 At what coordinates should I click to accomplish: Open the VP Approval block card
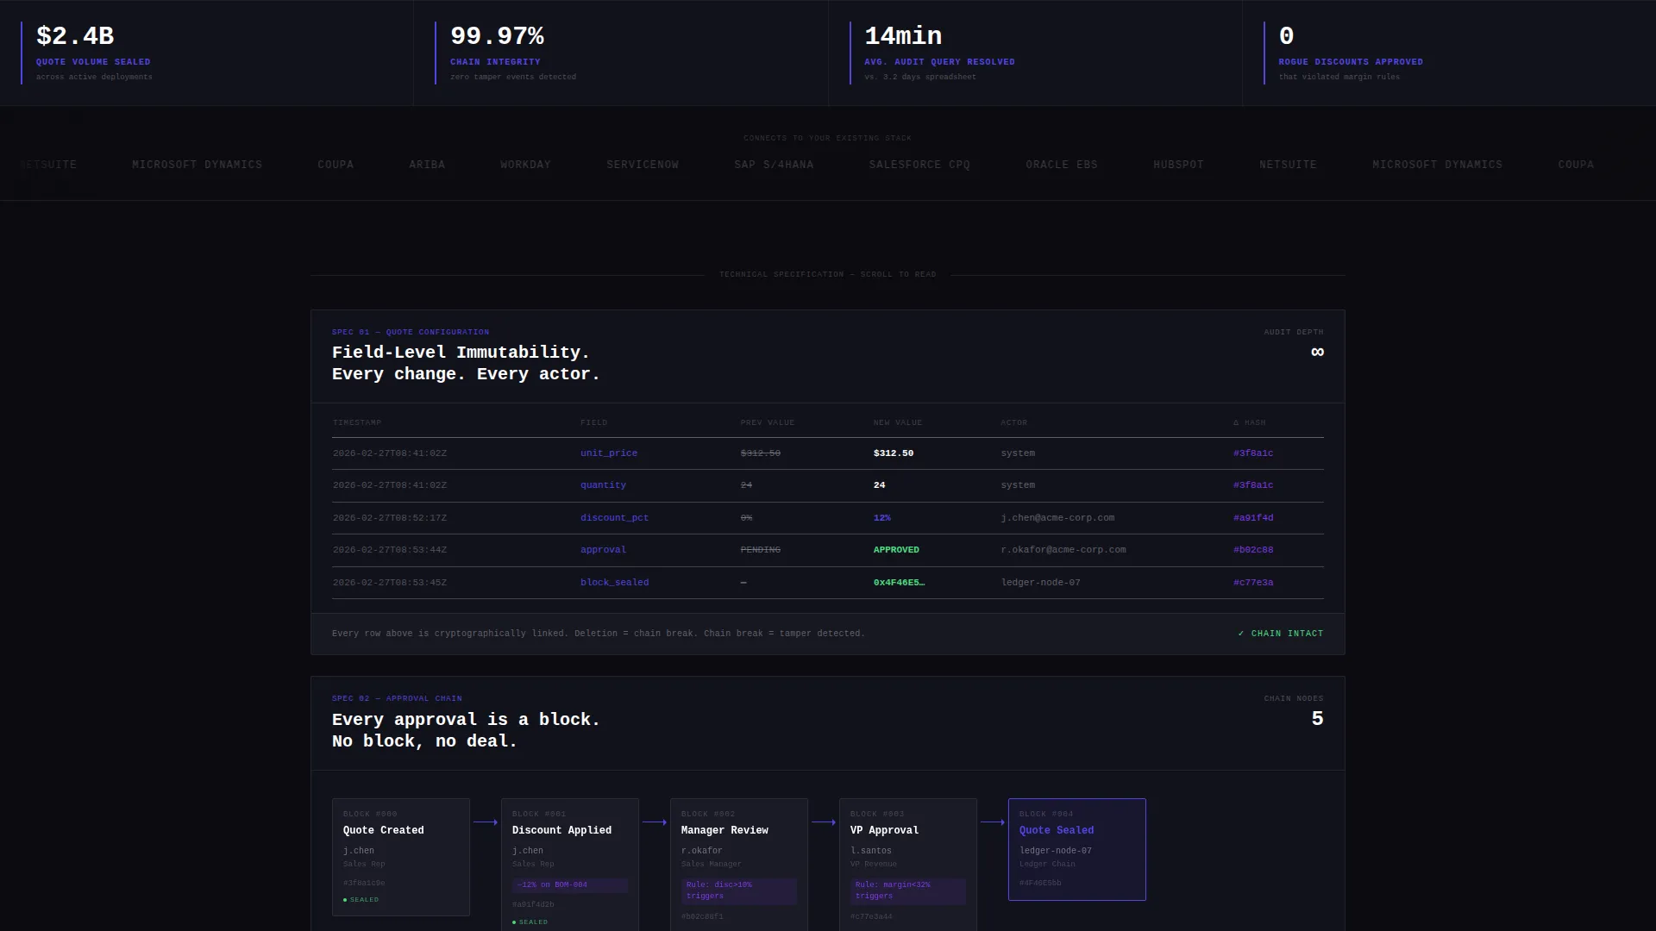pyautogui.click(x=908, y=865)
